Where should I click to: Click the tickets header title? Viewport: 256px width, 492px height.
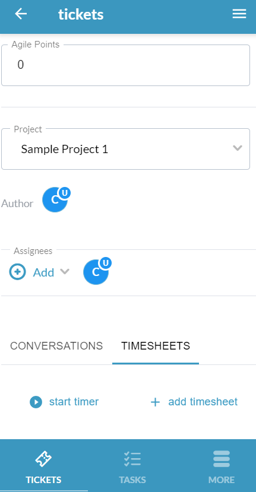pyautogui.click(x=81, y=14)
